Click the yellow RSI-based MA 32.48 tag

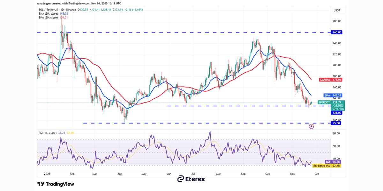coord(326,166)
